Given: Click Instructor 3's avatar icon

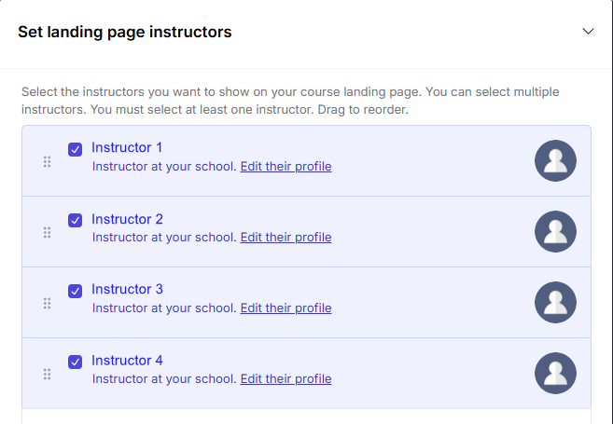Looking at the screenshot, I should pyautogui.click(x=555, y=303).
